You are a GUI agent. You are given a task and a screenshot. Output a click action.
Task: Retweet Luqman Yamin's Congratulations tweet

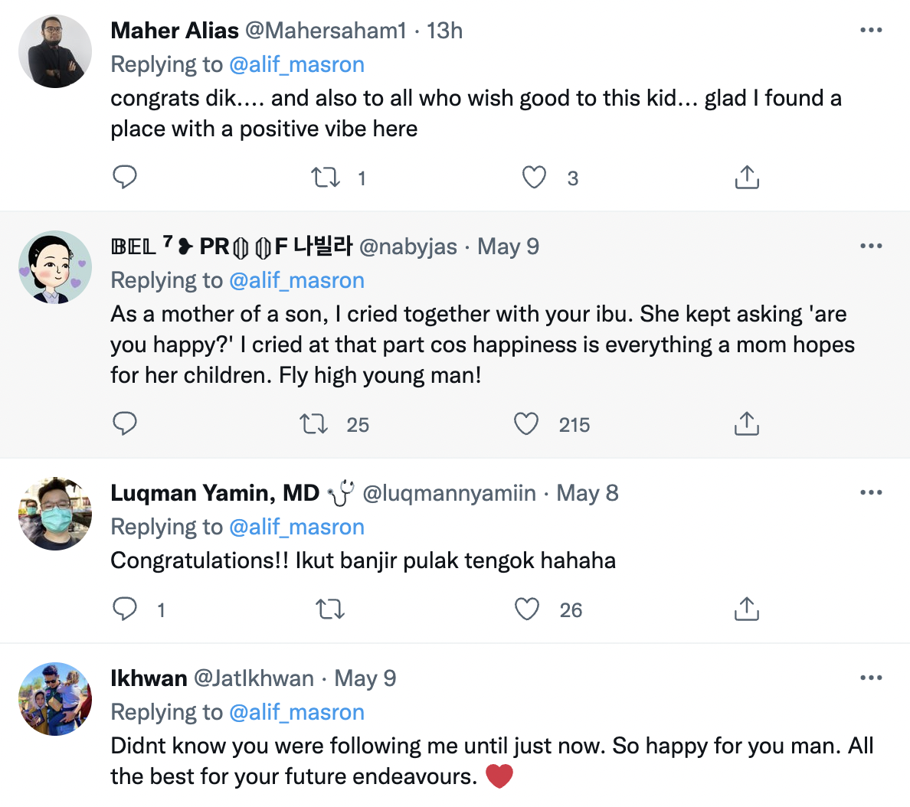pyautogui.click(x=330, y=609)
